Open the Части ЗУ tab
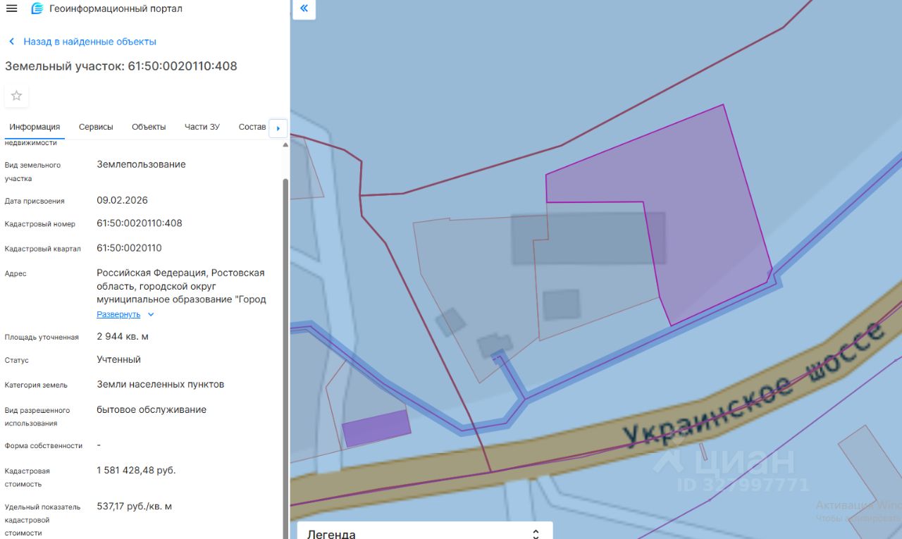Image resolution: width=902 pixels, height=539 pixels. [x=202, y=127]
